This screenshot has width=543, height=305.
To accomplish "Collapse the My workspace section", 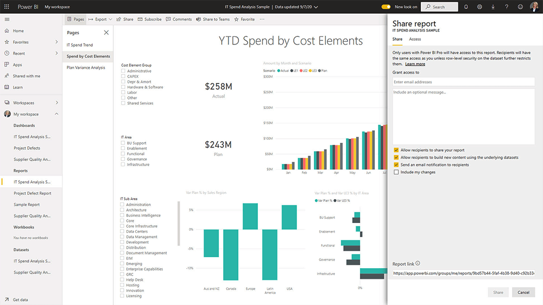I will 57,115.
